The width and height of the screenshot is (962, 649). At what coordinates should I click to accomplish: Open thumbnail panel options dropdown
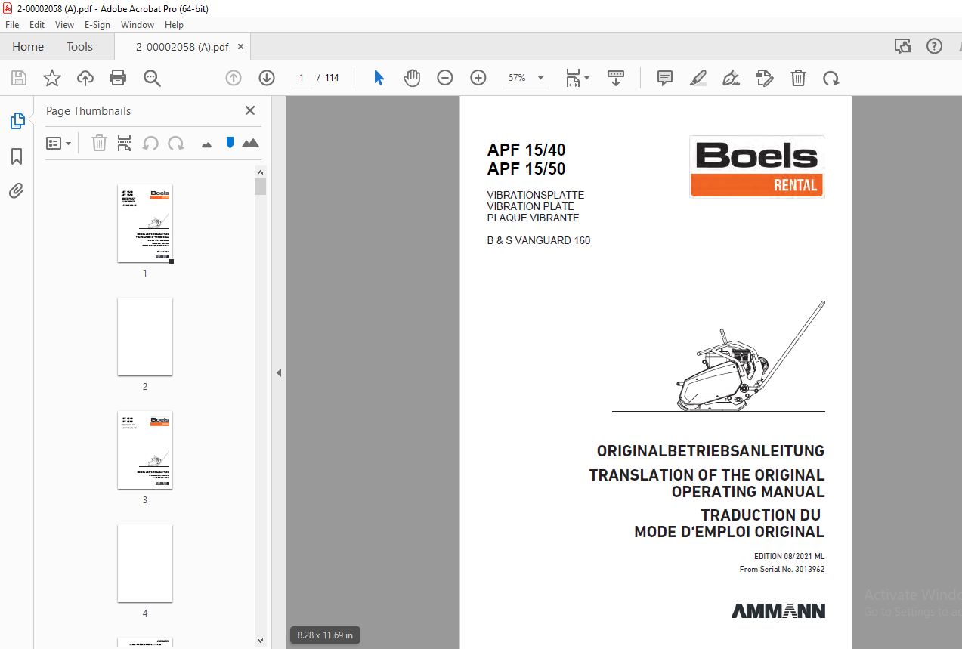[59, 143]
